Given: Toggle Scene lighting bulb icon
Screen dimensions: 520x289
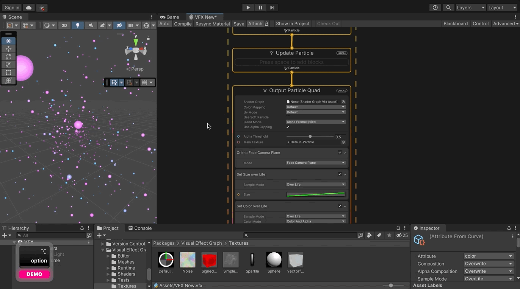Looking at the screenshot, I should pyautogui.click(x=78, y=25).
